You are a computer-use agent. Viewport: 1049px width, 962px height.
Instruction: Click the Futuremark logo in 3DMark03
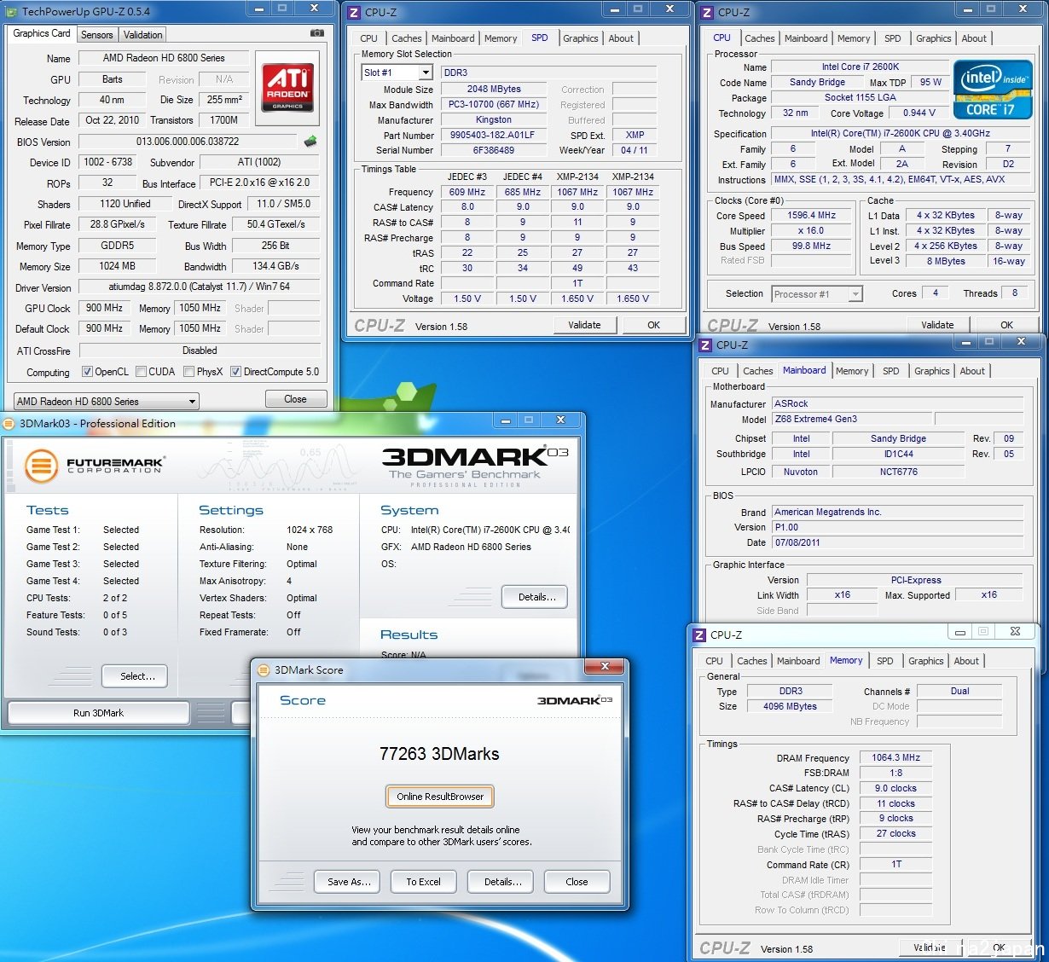coord(94,466)
